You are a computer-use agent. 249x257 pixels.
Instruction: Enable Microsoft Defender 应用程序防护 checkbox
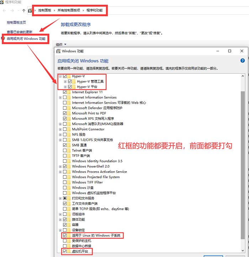(x=65, y=108)
